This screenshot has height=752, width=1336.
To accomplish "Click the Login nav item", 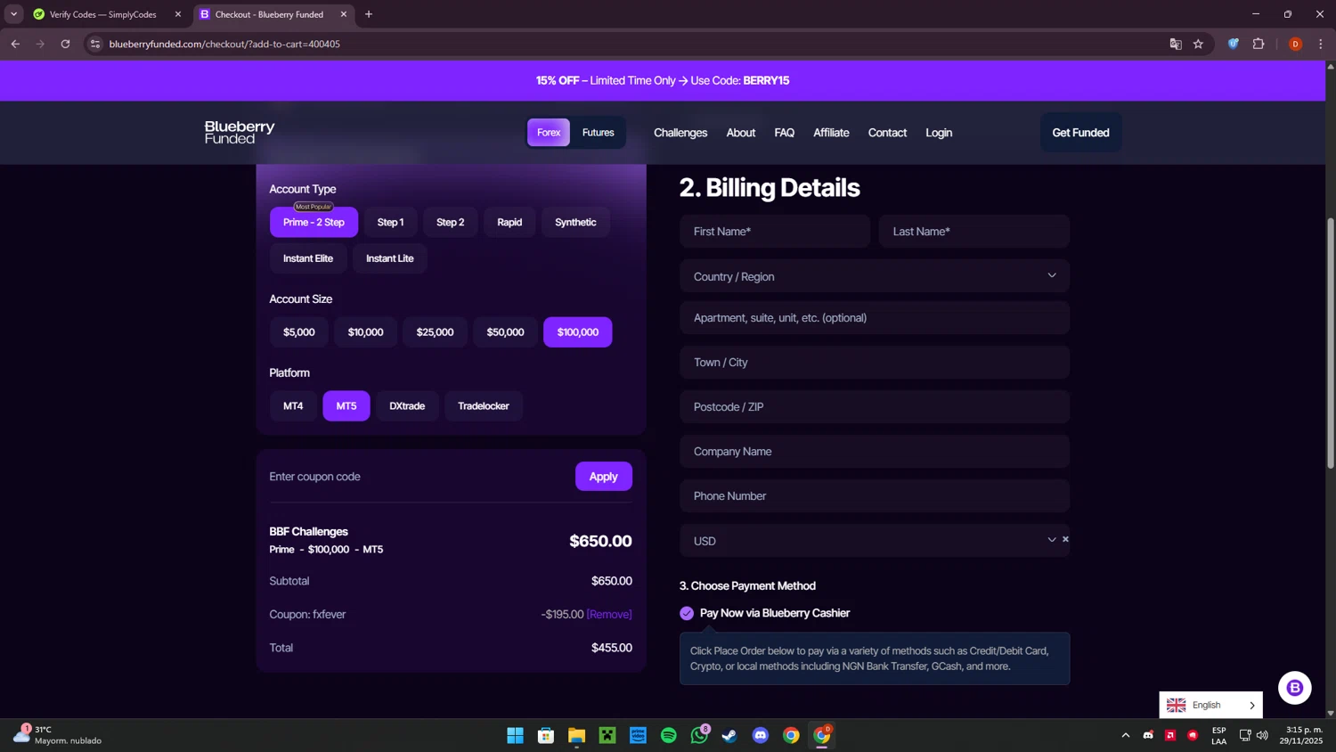I will 939,133.
